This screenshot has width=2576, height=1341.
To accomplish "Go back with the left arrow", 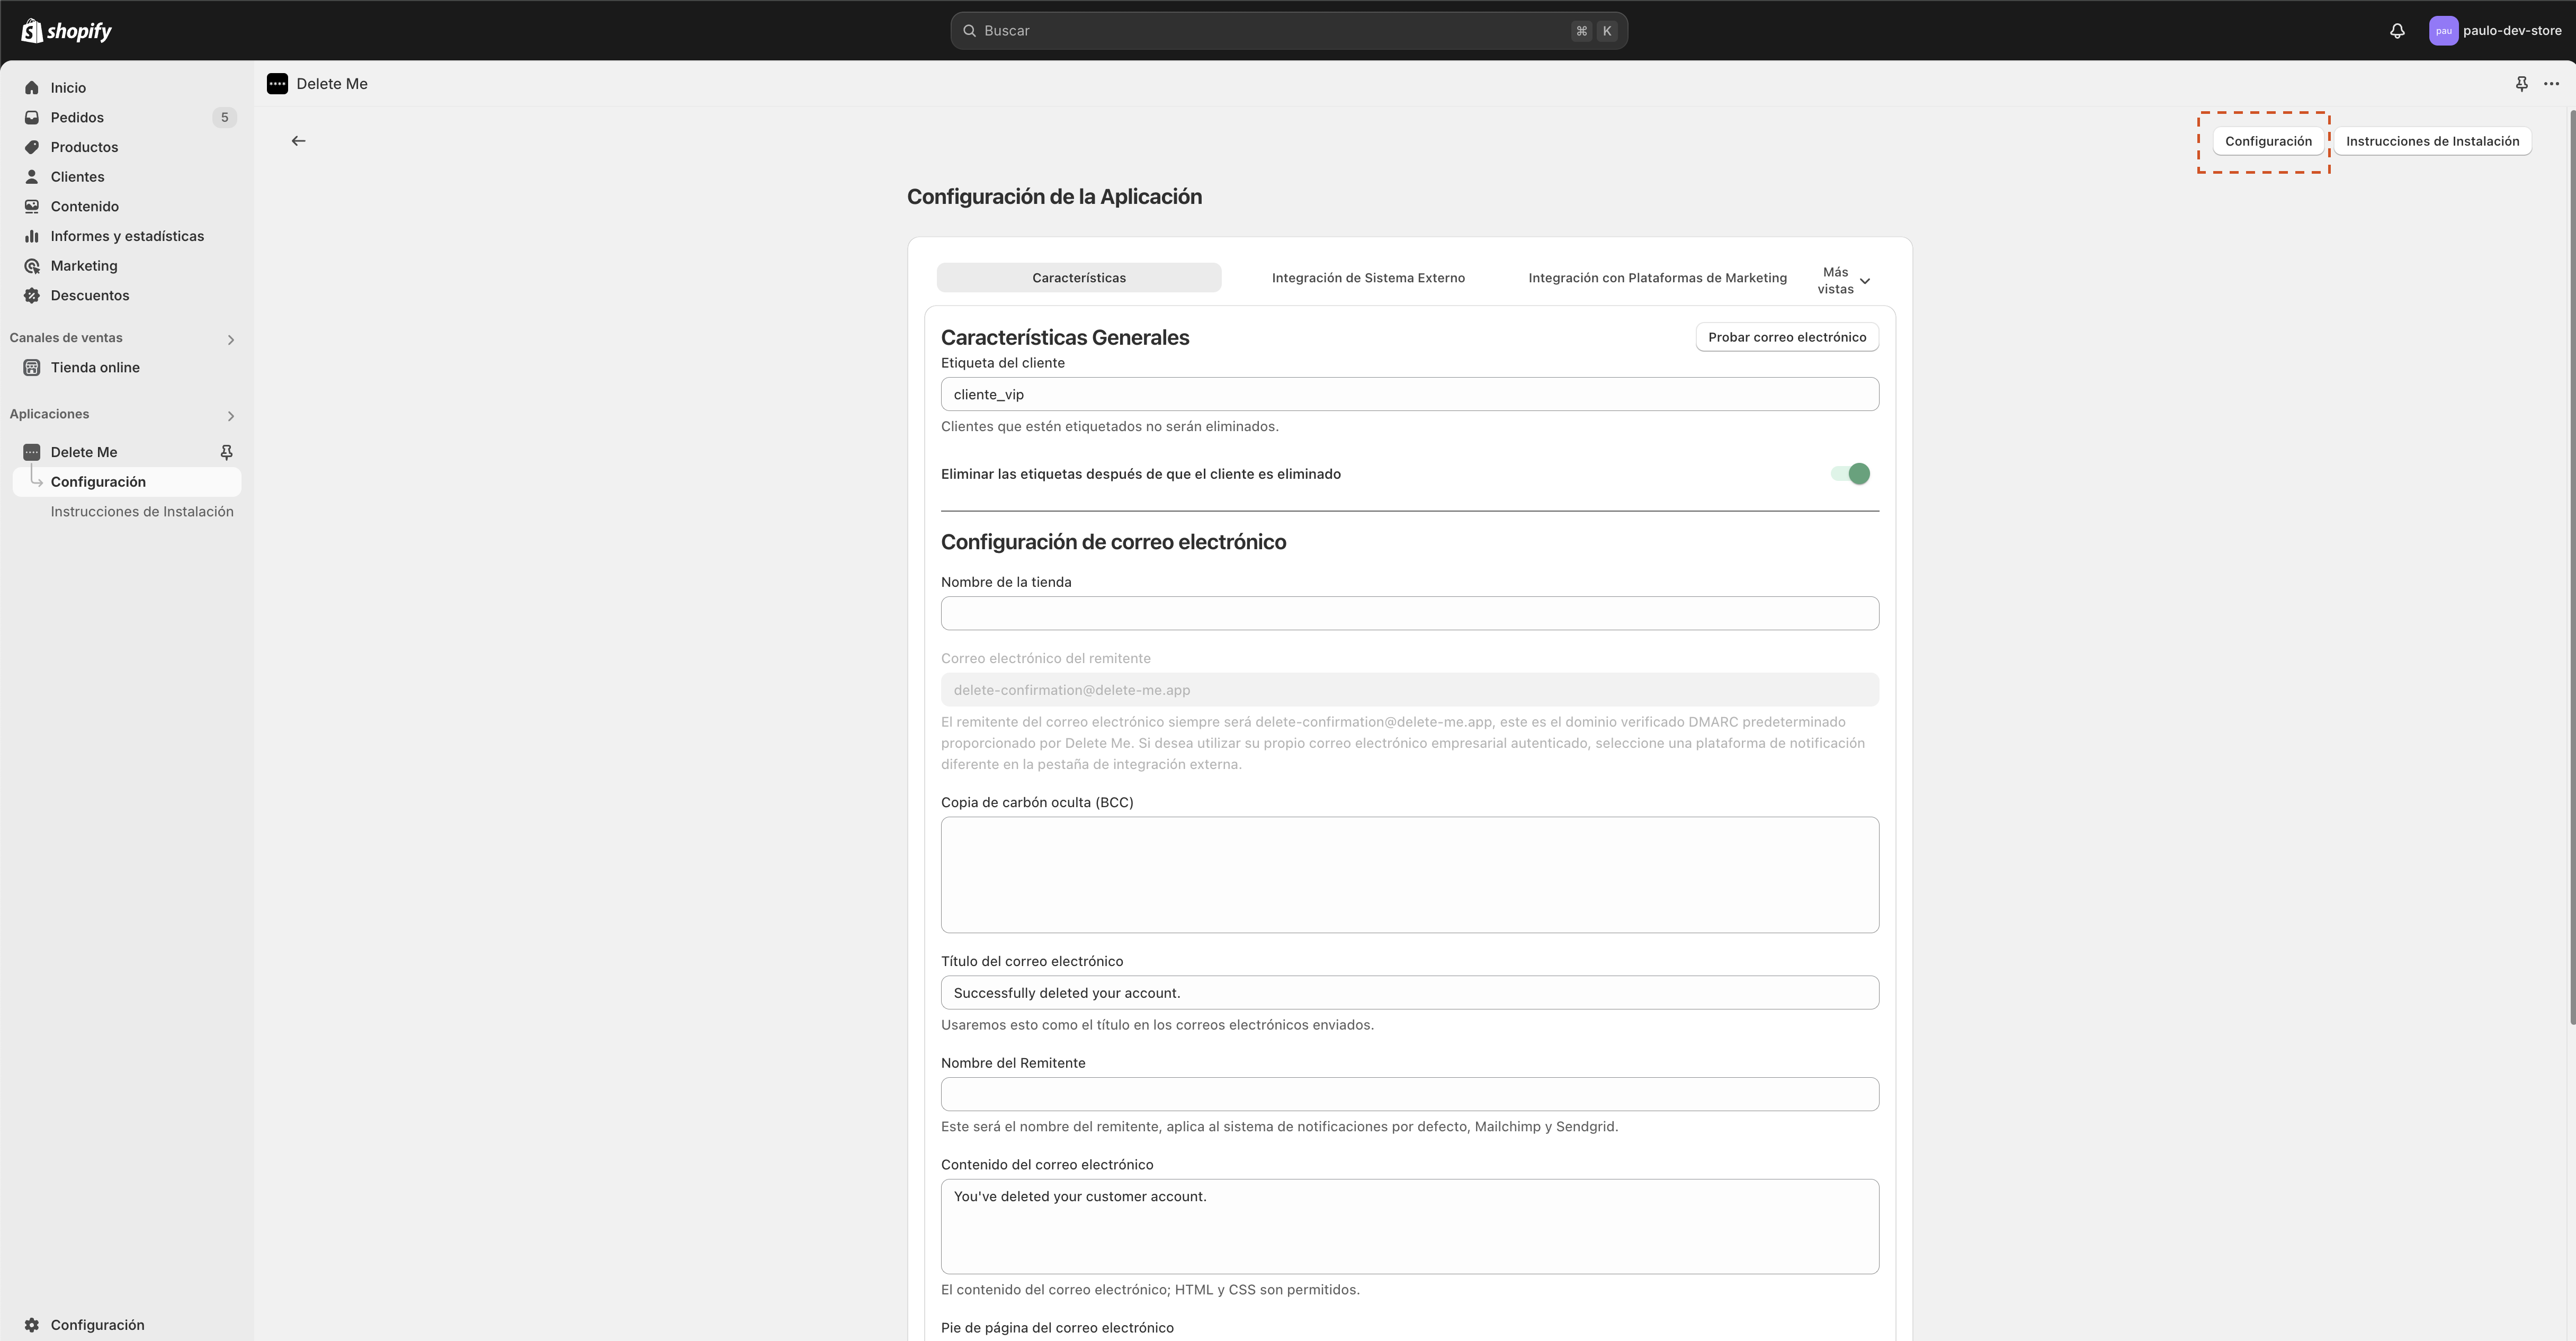I will pyautogui.click(x=298, y=141).
